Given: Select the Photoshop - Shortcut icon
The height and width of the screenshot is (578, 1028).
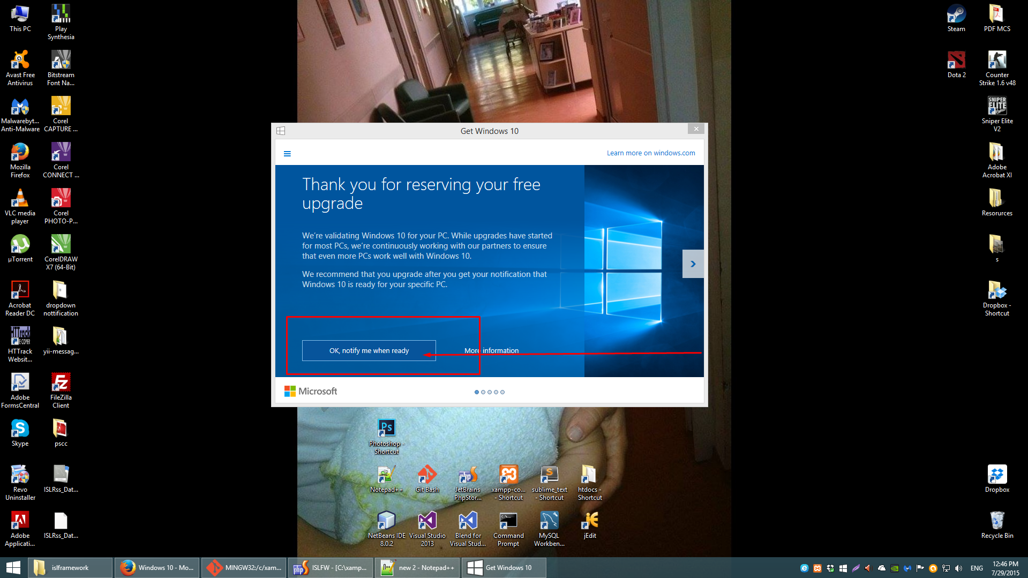Looking at the screenshot, I should point(386,437).
